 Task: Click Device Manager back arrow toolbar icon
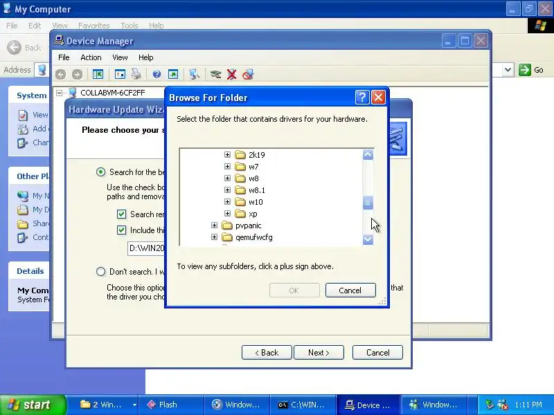[x=60, y=74]
